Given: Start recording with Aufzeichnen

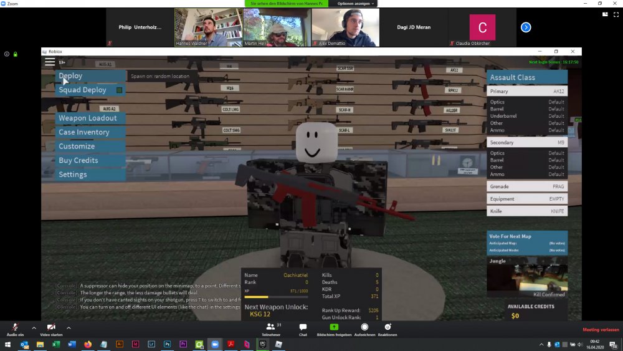Looking at the screenshot, I should [364, 330].
